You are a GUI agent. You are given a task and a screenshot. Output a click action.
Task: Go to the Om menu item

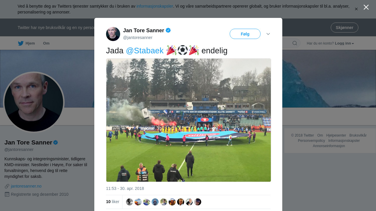[46, 43]
